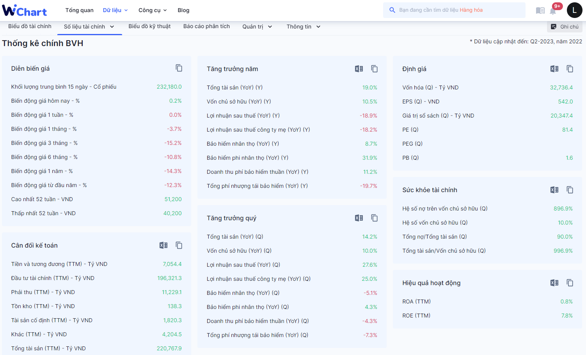Click the PB (Q) value 1.6
The height and width of the screenshot is (355, 586).
pos(569,158)
